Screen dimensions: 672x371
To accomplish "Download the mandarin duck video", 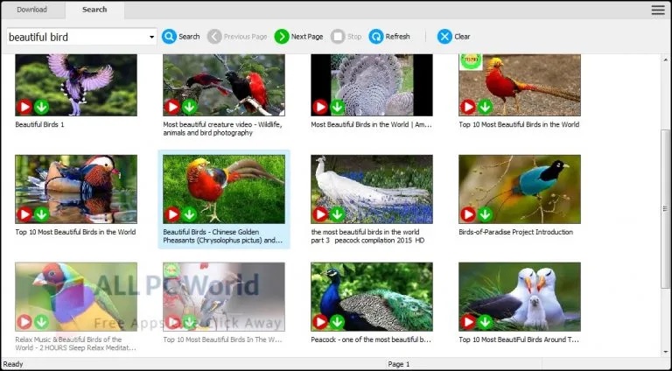I will coord(42,214).
